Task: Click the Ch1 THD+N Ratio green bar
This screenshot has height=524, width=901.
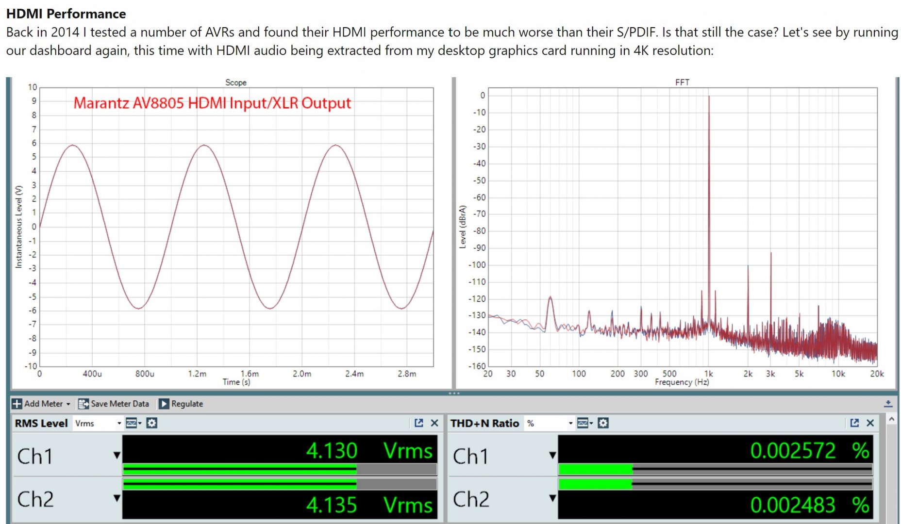Action: 596,469
